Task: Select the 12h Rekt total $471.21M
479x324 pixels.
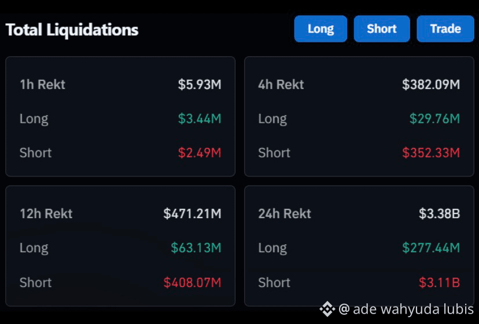Action: tap(193, 214)
